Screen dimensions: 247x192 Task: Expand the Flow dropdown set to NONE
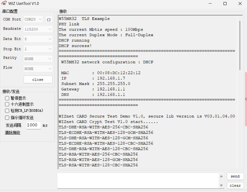click(x=38, y=69)
